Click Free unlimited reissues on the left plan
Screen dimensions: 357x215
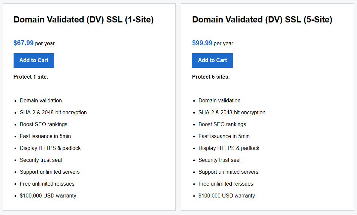[47, 184]
